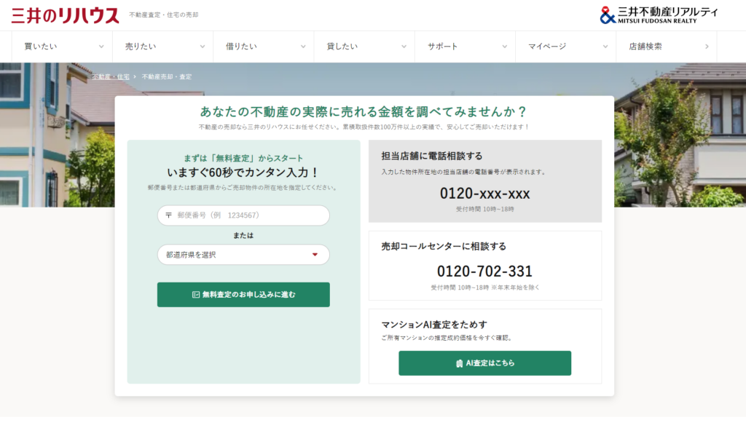Open the マイページ menu
This screenshot has height=428, width=746.
565,47
